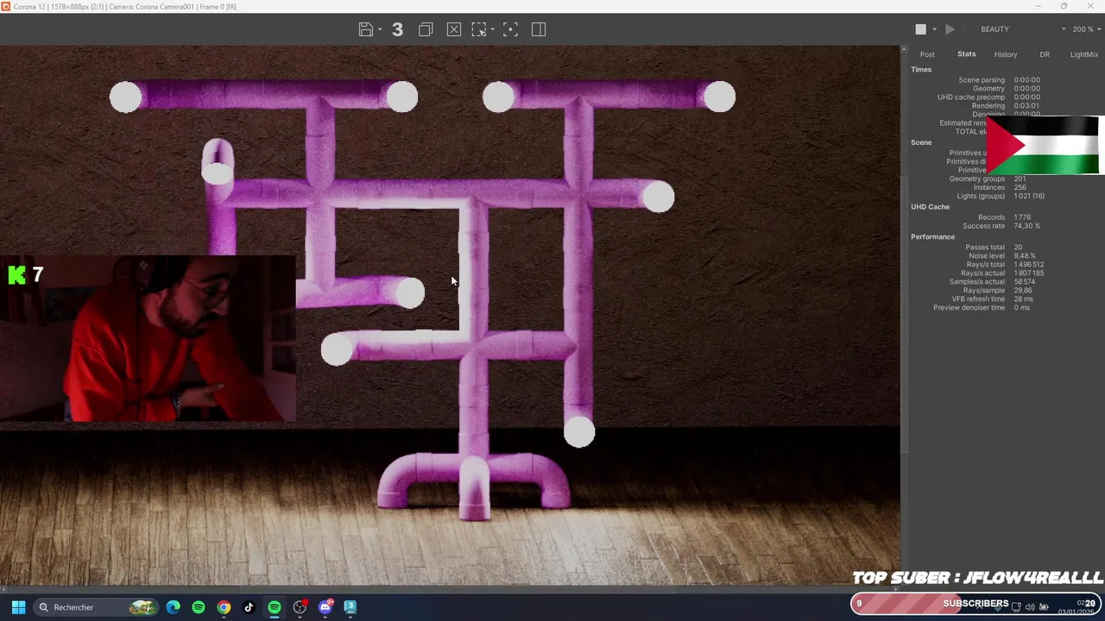Click the VFB refresh time value 28 ms
Viewport: 1105px width, 621px height.
pyautogui.click(x=1023, y=299)
